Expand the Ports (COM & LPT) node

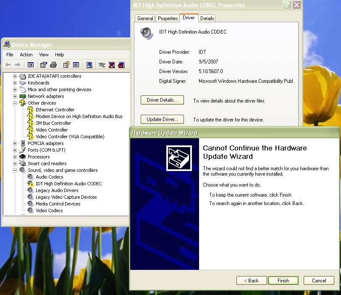click(15, 150)
